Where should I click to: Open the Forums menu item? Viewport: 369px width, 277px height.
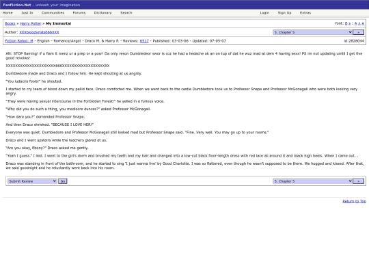(x=79, y=13)
